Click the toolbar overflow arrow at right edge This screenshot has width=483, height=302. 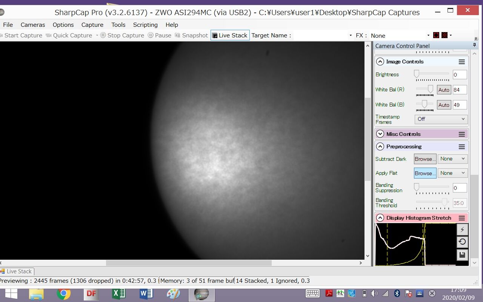476,38
